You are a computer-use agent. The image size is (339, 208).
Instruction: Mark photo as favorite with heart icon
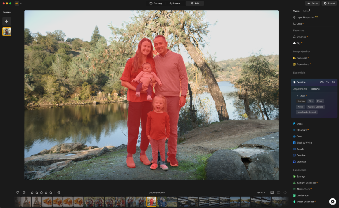tap(18, 192)
